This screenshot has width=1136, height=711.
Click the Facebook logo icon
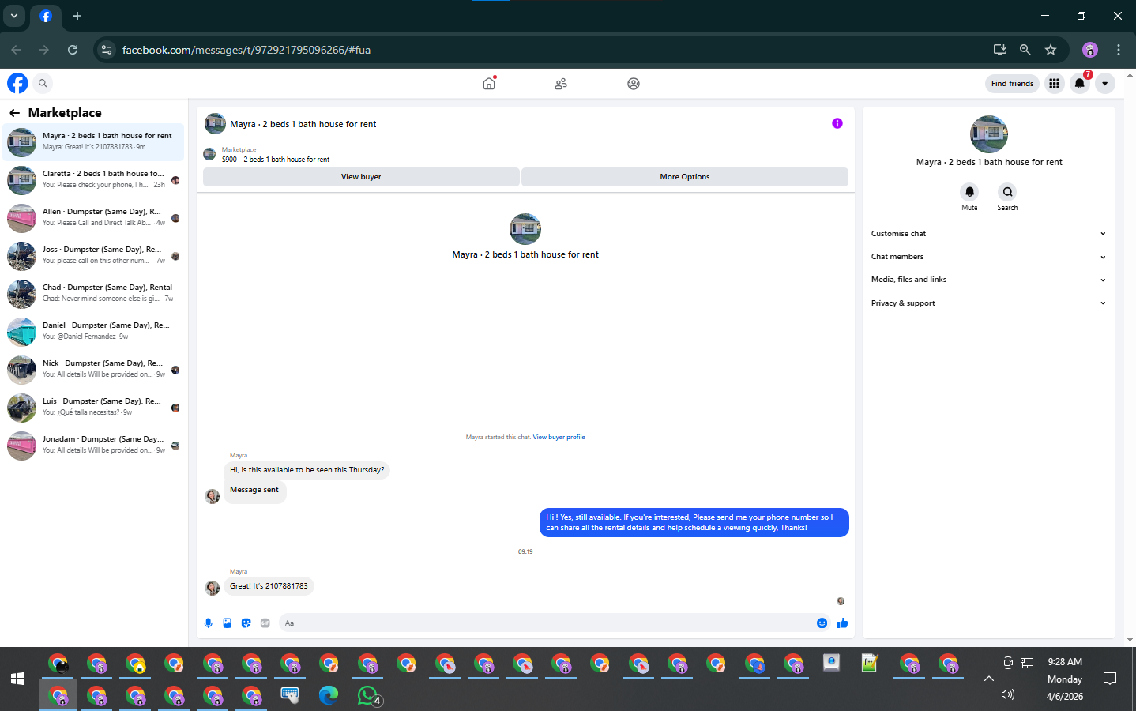(x=17, y=83)
